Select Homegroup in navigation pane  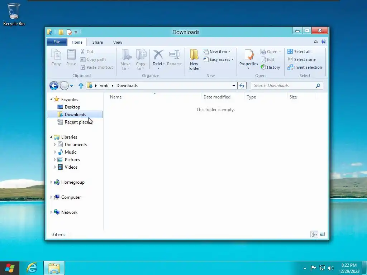pos(72,182)
